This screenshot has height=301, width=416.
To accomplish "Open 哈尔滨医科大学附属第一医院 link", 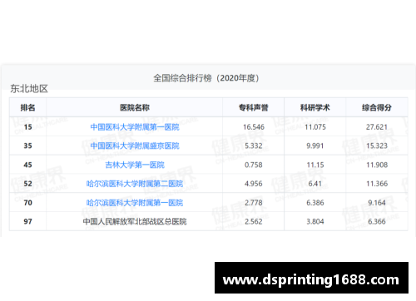I will [135, 203].
